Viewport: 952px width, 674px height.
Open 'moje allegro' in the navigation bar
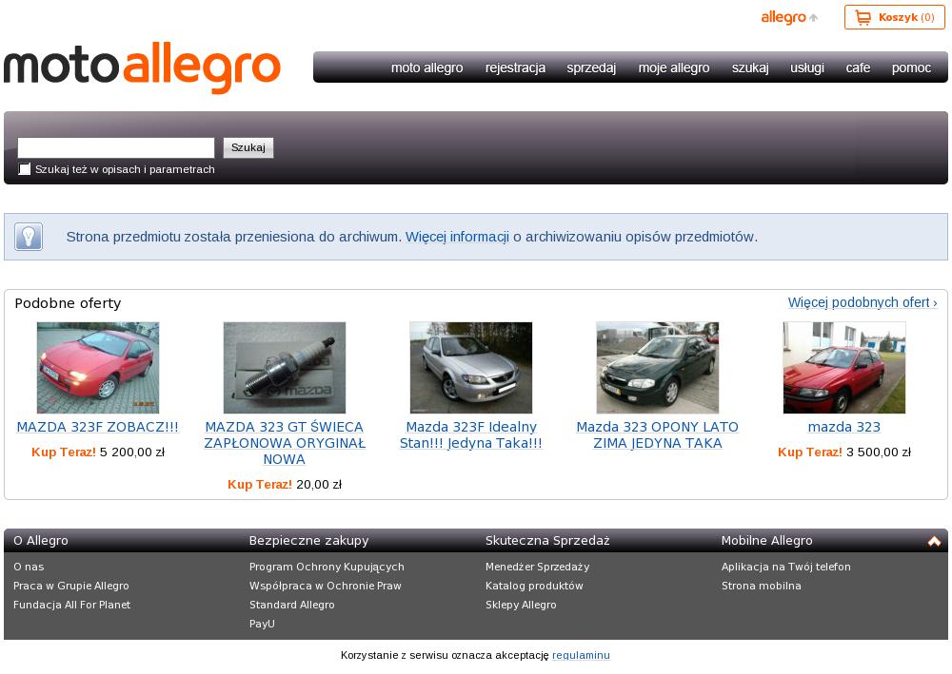[674, 67]
